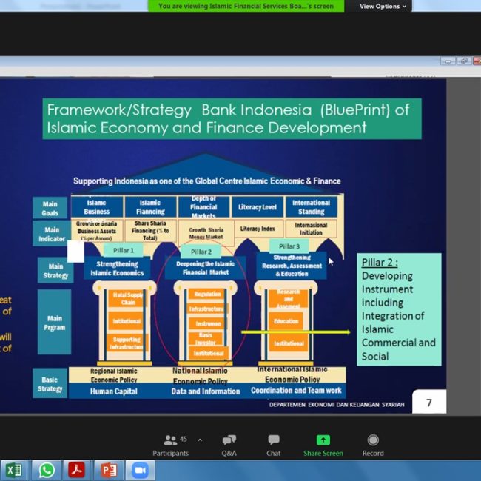This screenshot has width=481, height=481.
Task: Click the 'Regulation' program box
Action: tap(207, 294)
